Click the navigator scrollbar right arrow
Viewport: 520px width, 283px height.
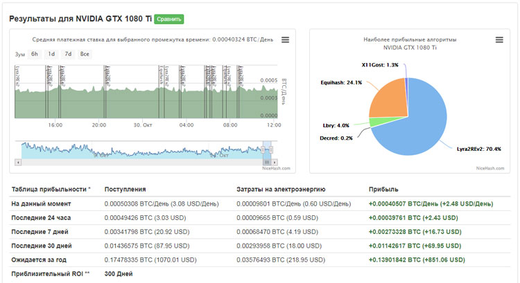click(275, 162)
